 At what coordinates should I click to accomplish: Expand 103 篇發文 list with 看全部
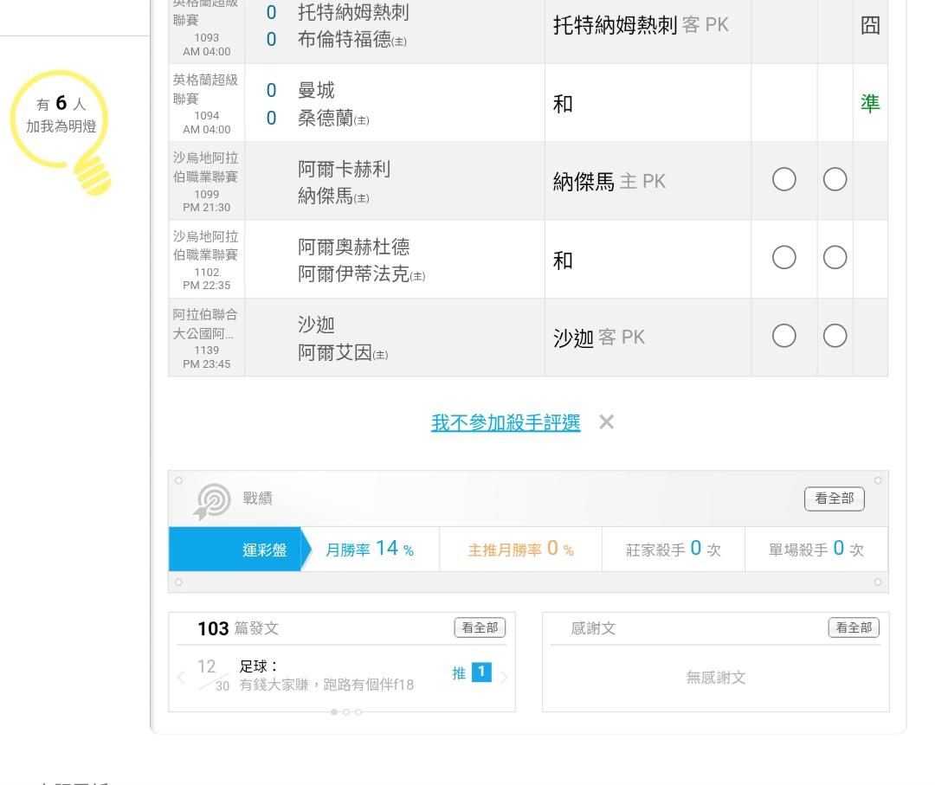point(480,627)
